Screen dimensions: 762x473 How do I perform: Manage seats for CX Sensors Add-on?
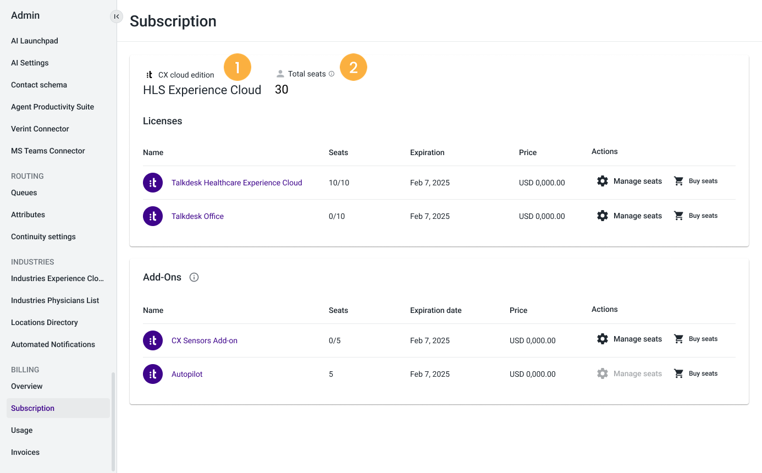tap(637, 339)
